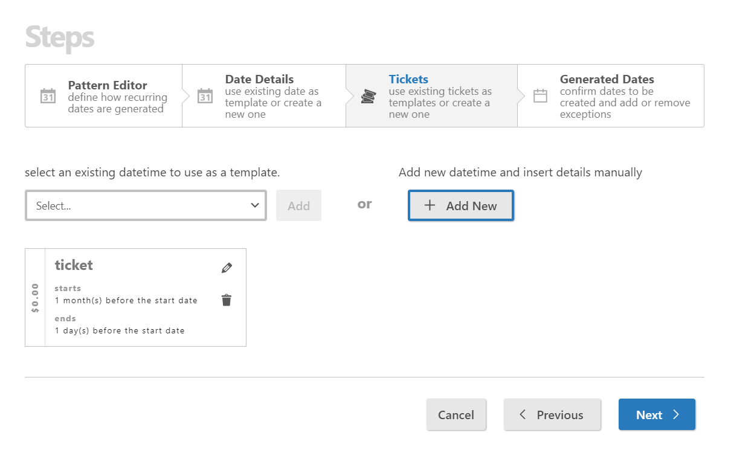Click the plus icon beside Add New

click(x=430, y=205)
